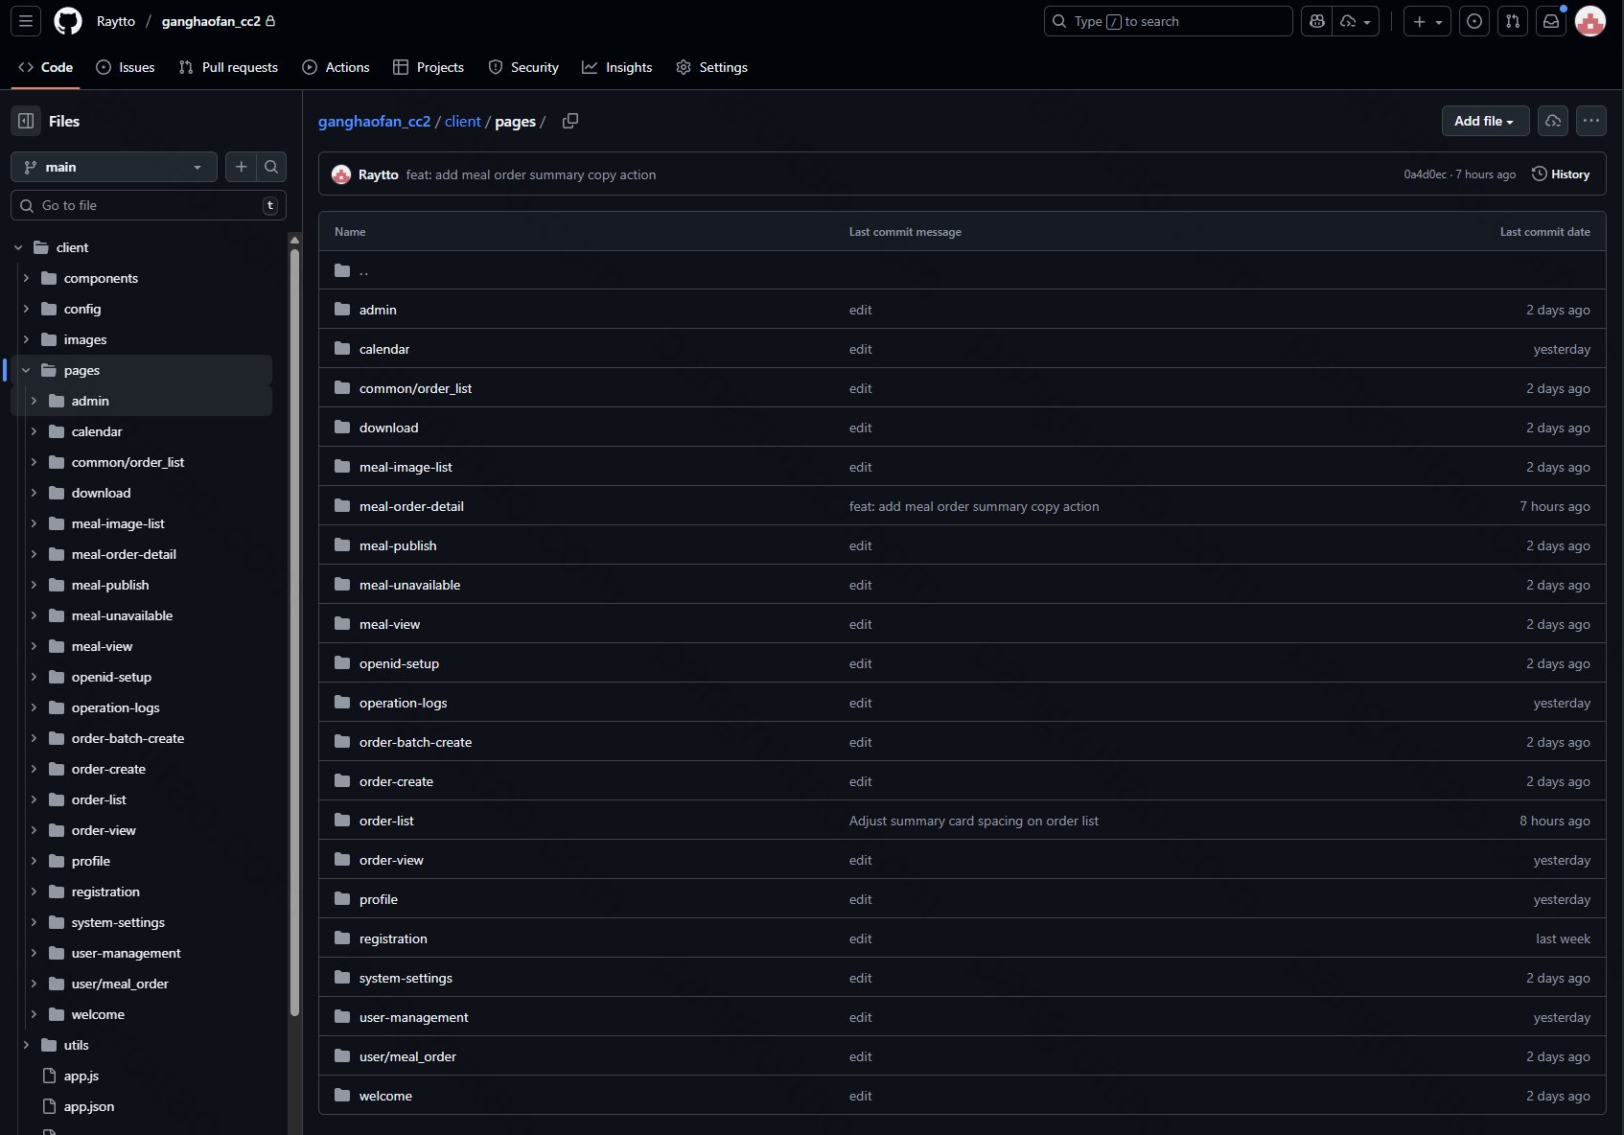Open the user profile avatar menu

click(x=1590, y=21)
